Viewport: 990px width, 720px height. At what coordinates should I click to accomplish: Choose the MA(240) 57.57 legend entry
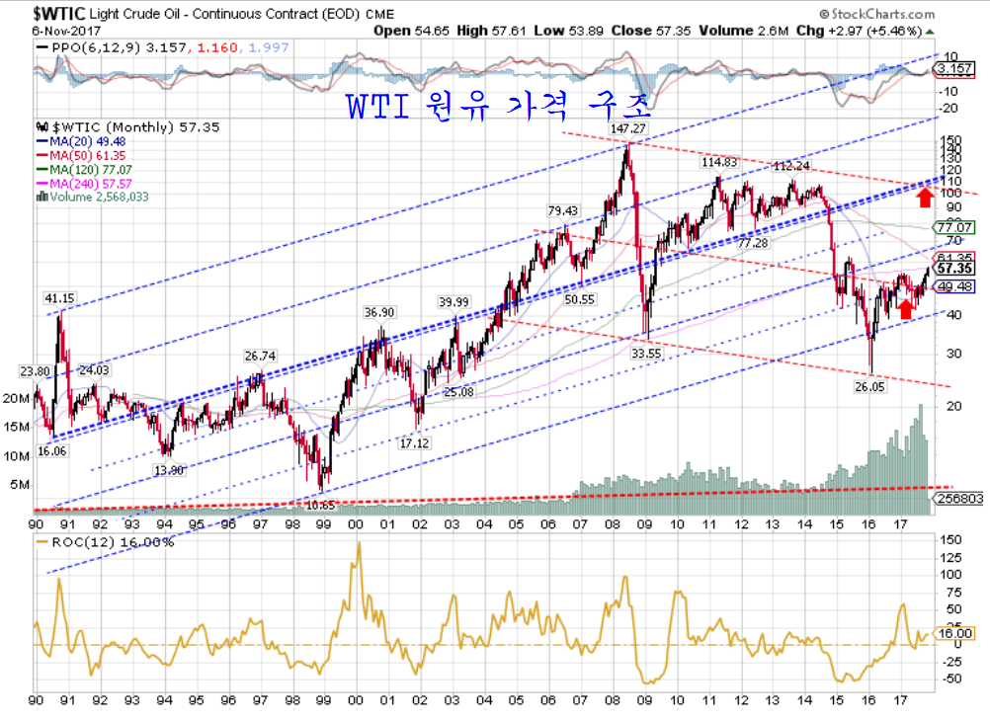pos(82,183)
